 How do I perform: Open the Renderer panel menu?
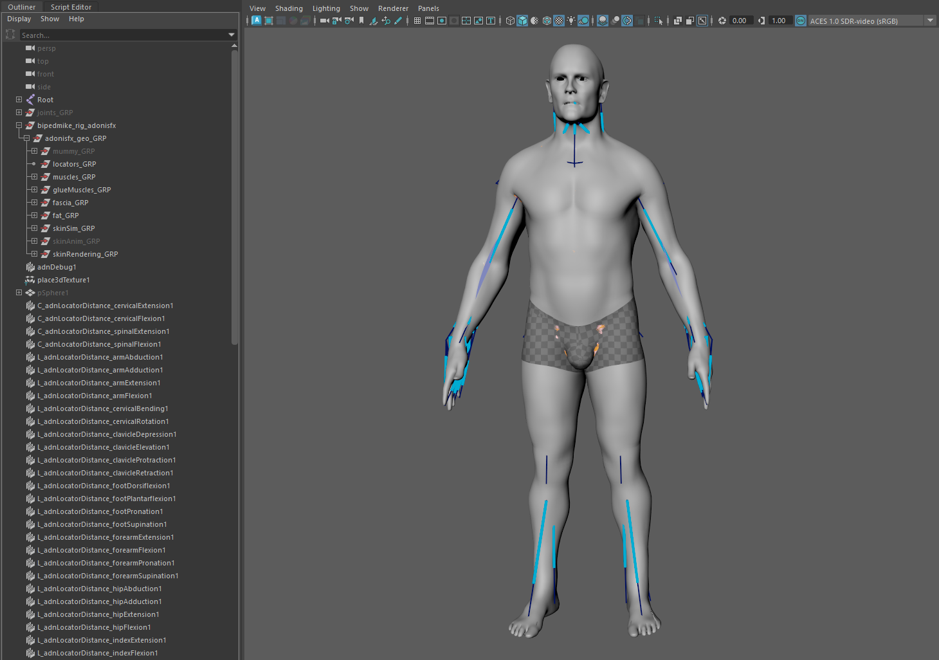click(393, 8)
